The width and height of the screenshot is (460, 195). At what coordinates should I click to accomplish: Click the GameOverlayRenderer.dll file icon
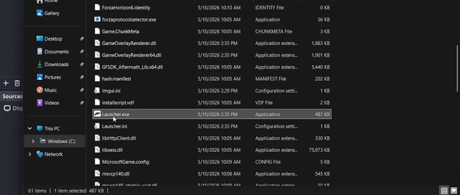click(97, 43)
